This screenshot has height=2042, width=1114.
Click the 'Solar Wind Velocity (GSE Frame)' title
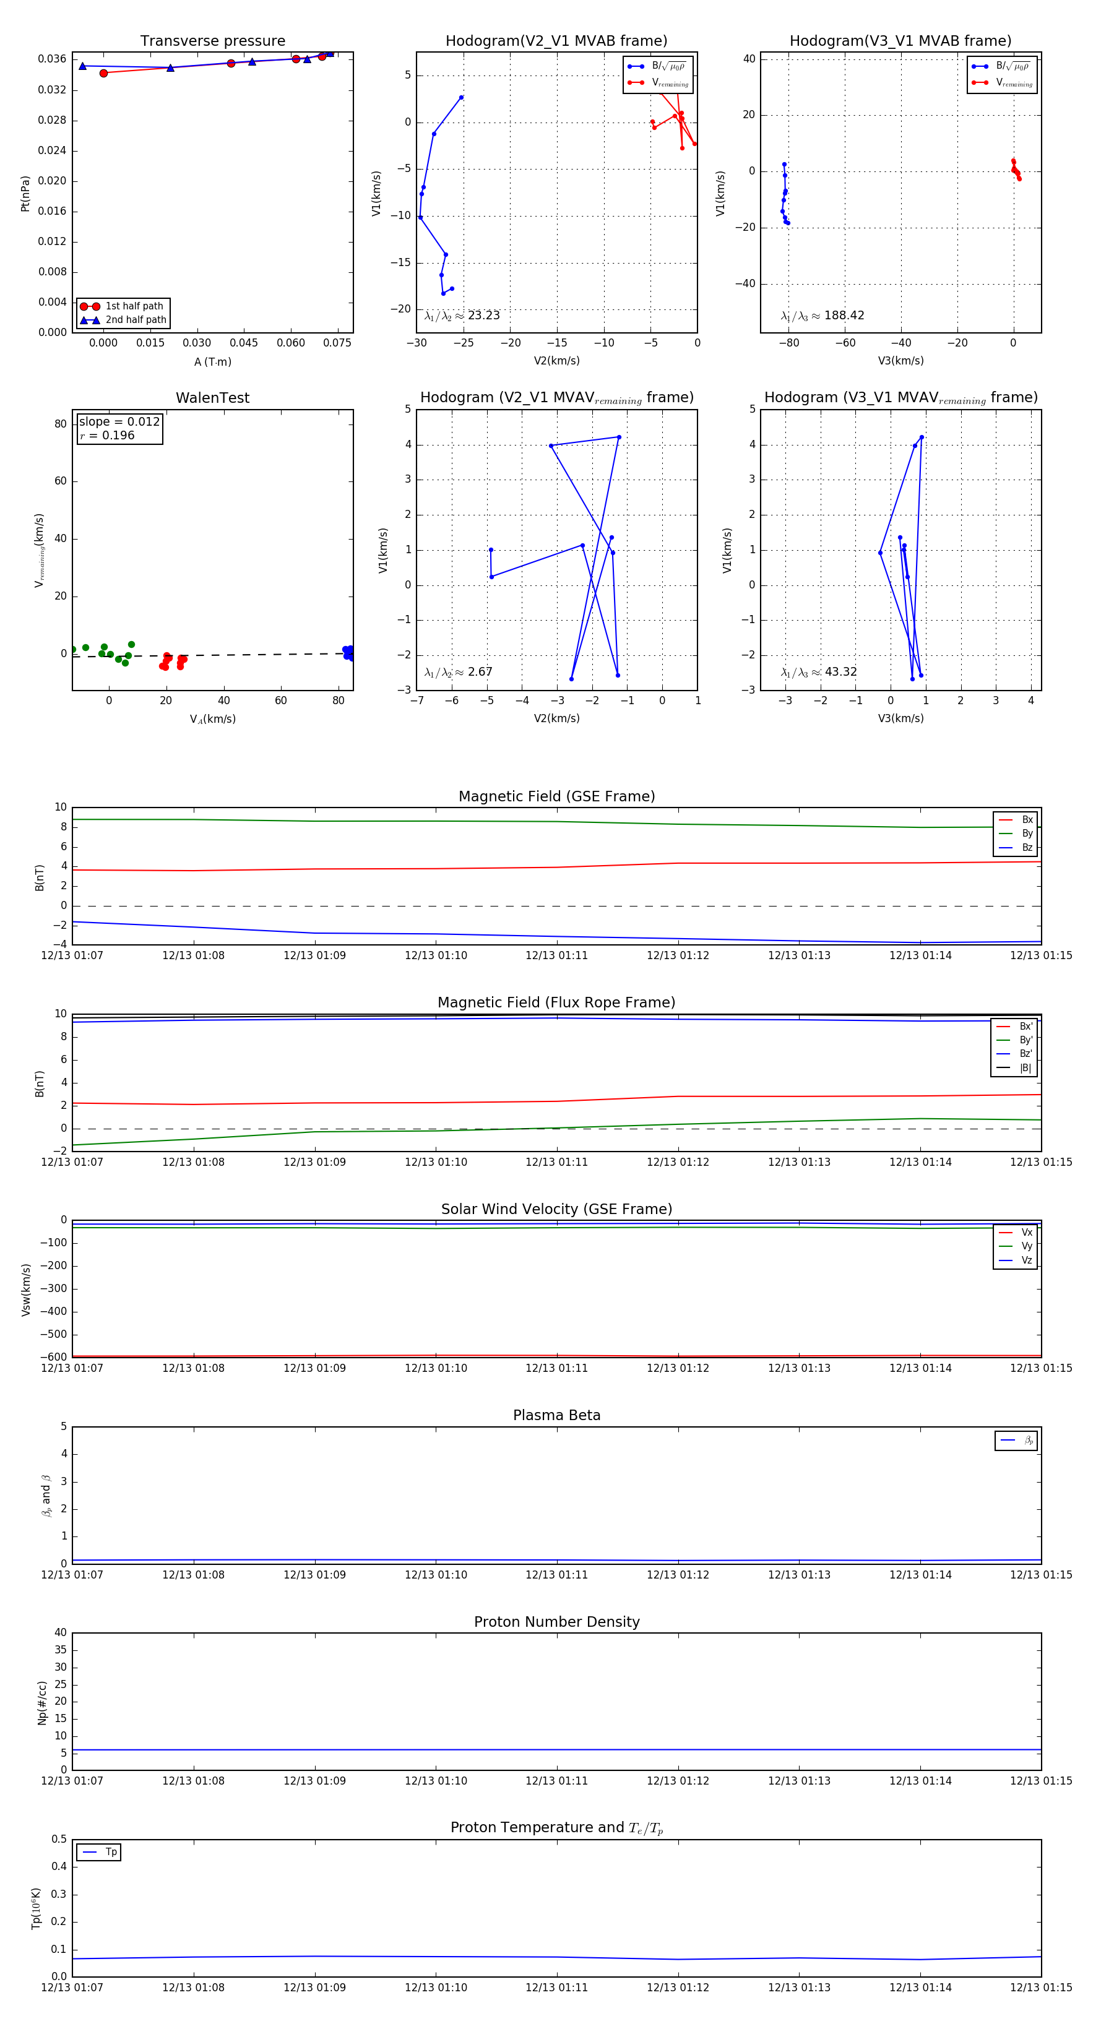click(x=556, y=1210)
